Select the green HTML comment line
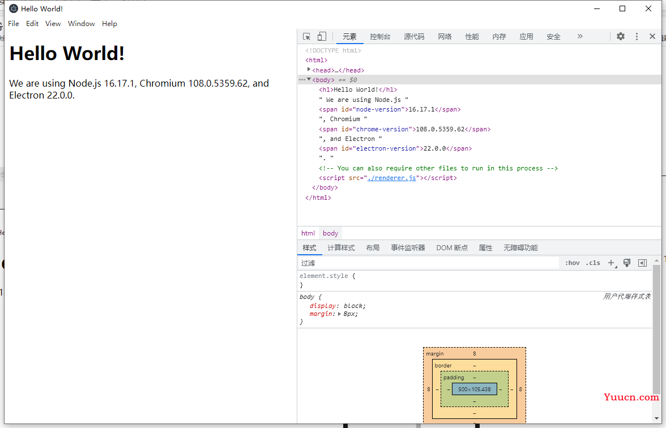The height and width of the screenshot is (428, 666). click(x=438, y=168)
